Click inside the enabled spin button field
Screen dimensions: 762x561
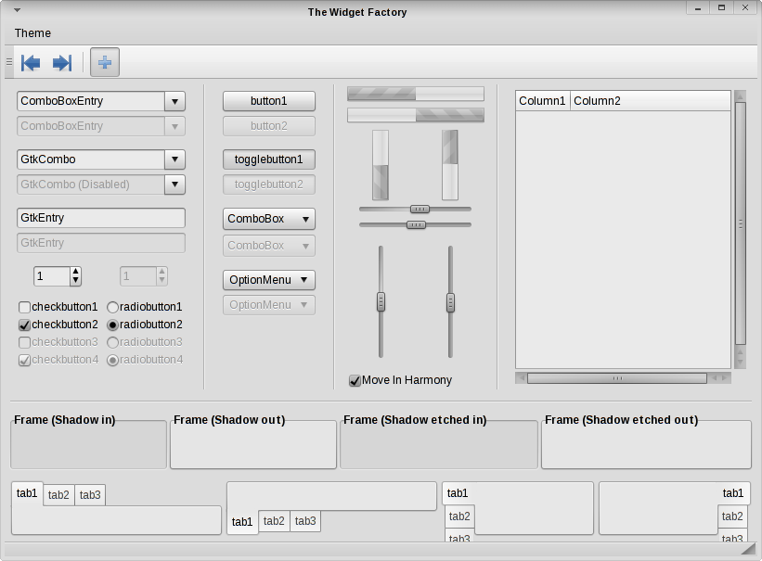coord(53,276)
